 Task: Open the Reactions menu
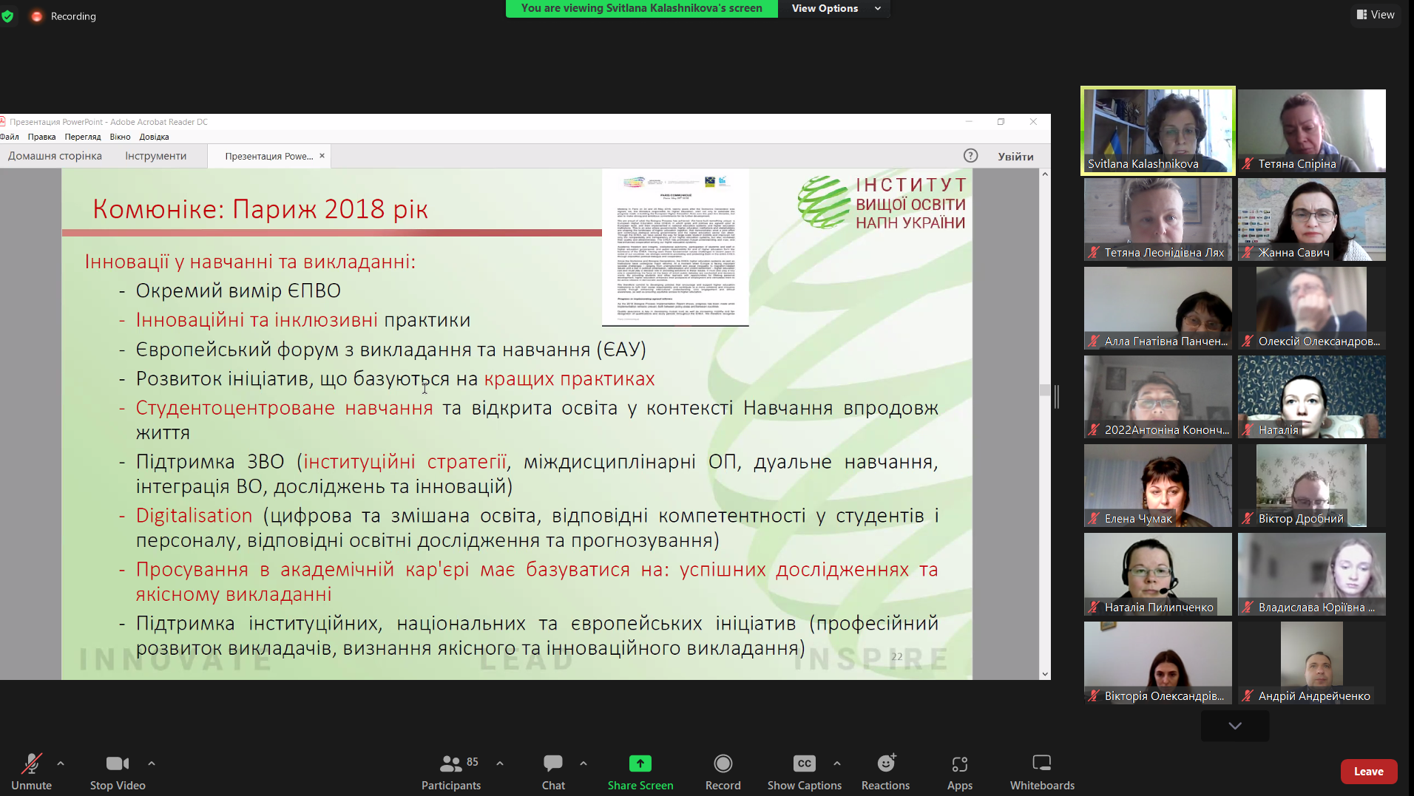pyautogui.click(x=885, y=772)
